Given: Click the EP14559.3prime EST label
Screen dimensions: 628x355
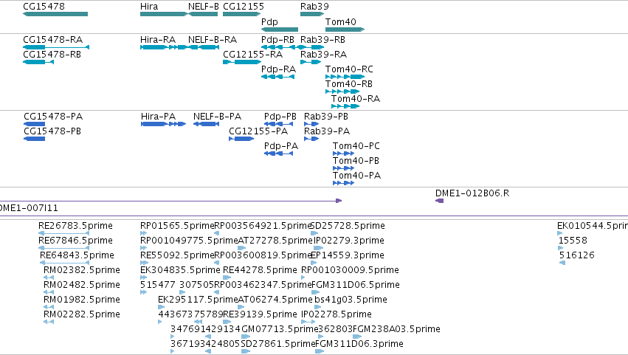Looking at the screenshot, I should coord(348,255).
